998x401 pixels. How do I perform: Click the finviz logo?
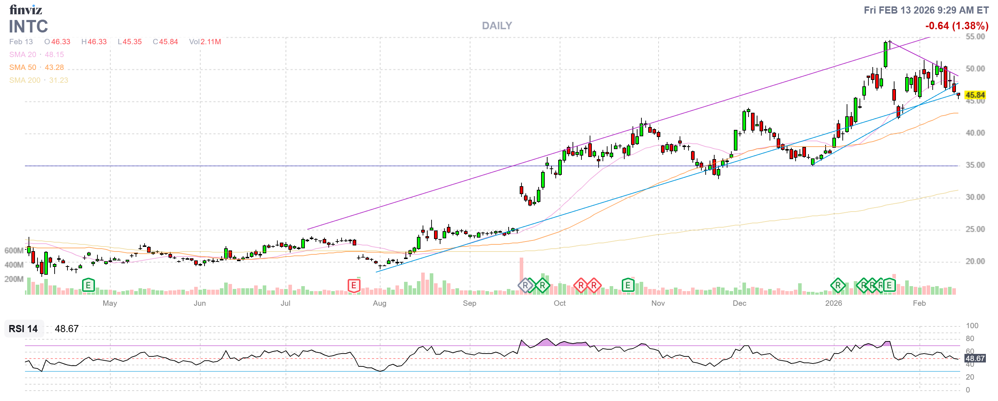point(26,9)
